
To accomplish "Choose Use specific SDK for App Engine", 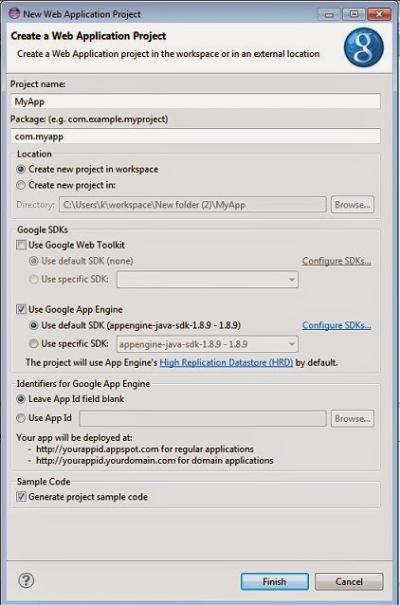I will (33, 343).
